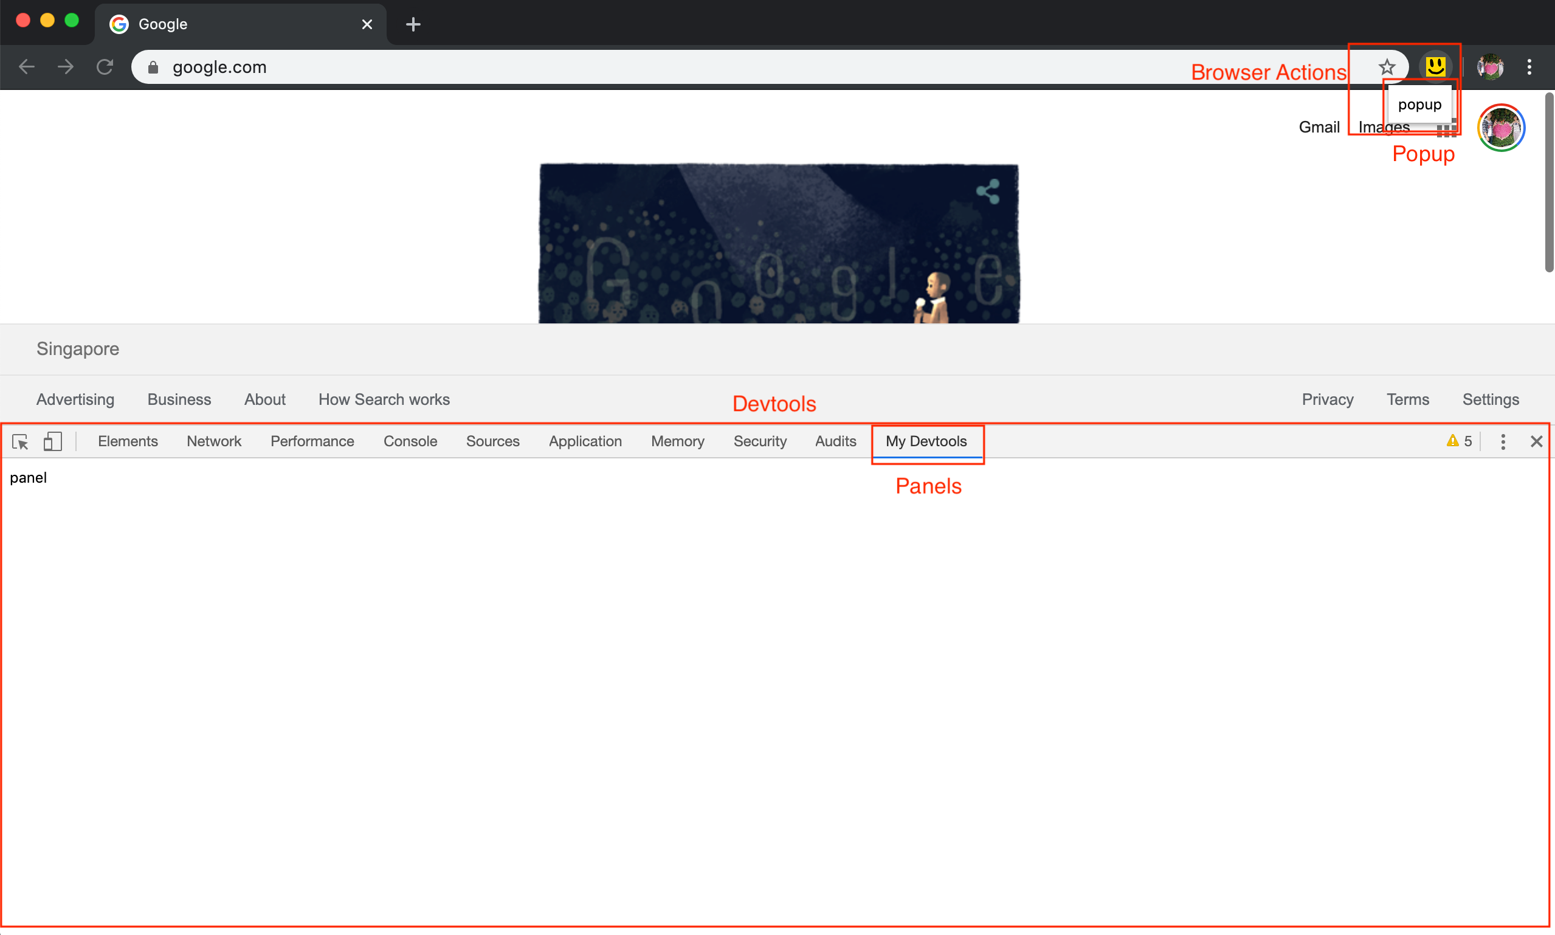Click the page vertical scrollbar
Screen dimensions: 1555x935
click(x=1549, y=183)
